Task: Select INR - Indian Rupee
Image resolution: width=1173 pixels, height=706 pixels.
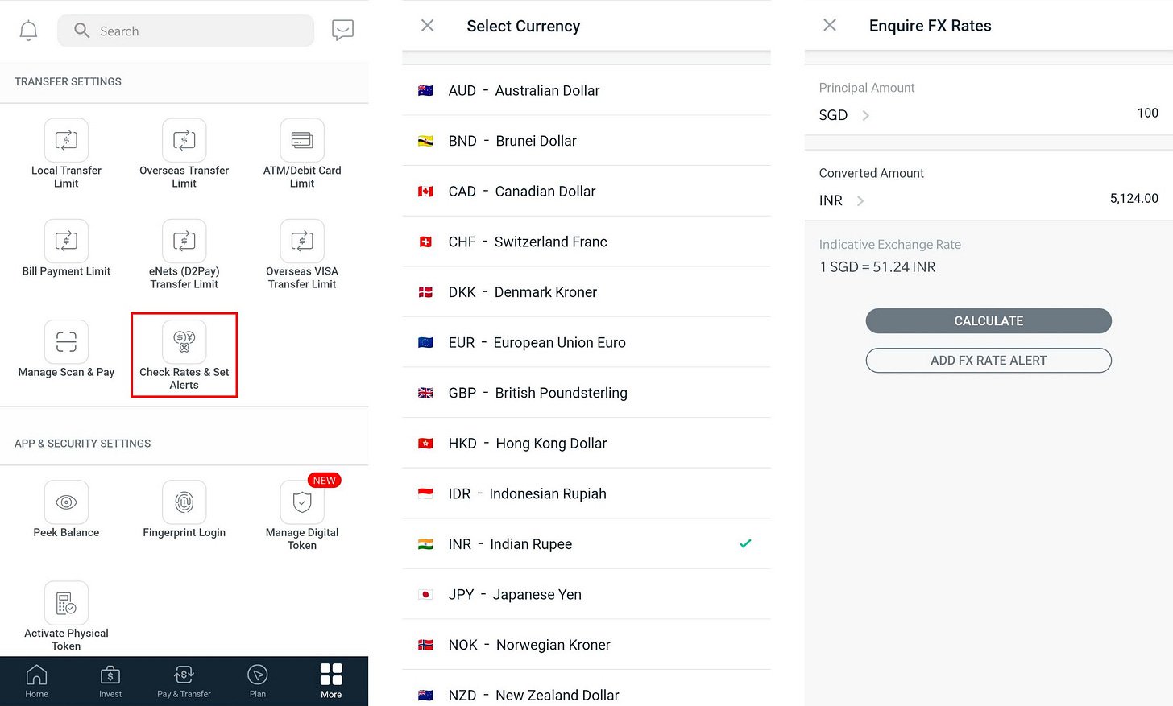Action: click(x=586, y=544)
